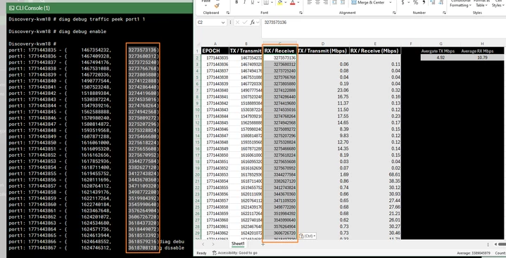Go to previous sheet arrow

pos(203,244)
